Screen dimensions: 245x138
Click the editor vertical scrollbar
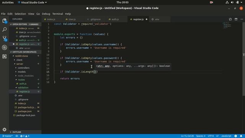click(x=243, y=59)
